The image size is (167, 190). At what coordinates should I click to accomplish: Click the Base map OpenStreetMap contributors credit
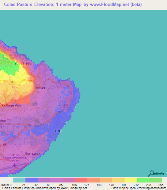139,188
